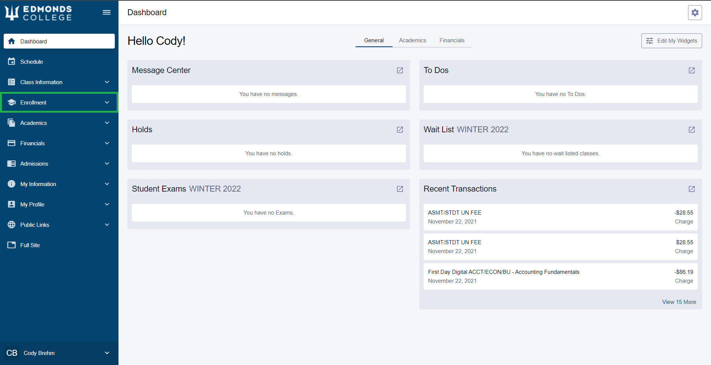The image size is (711, 365).
Task: Collapse sidebar with hamburger menu icon
Action: [107, 13]
